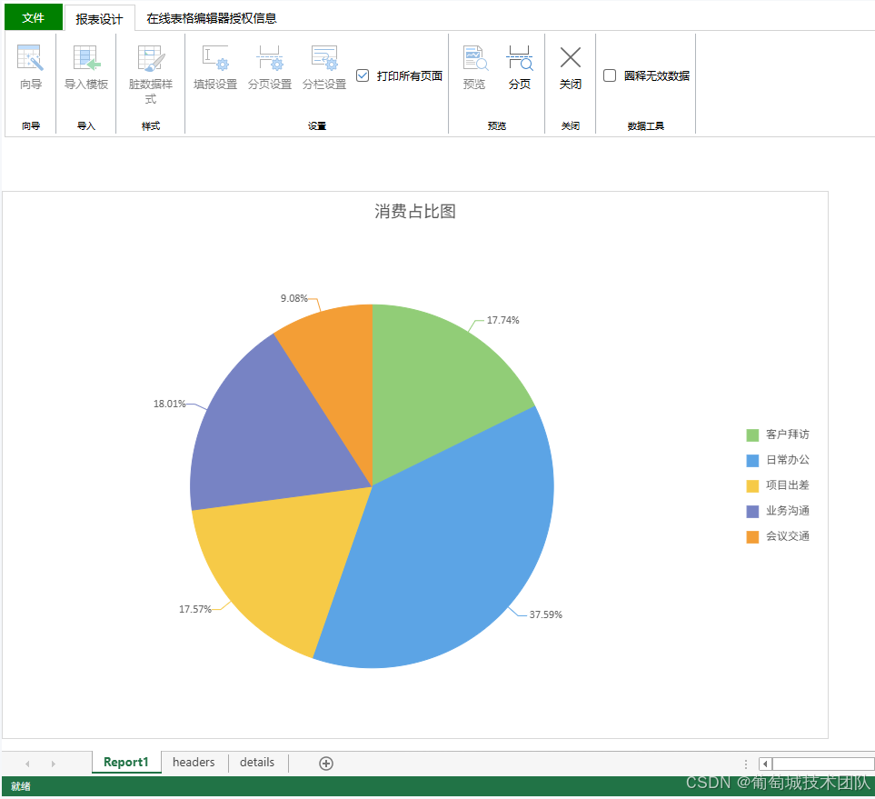Click 日常办公 legend text
The width and height of the screenshot is (875, 799).
788,460
